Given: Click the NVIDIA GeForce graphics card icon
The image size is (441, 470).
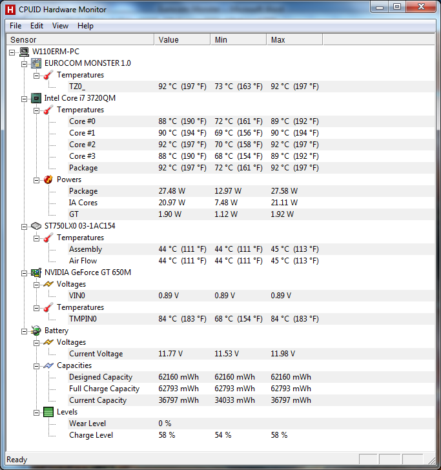Looking at the screenshot, I should (x=36, y=272).
